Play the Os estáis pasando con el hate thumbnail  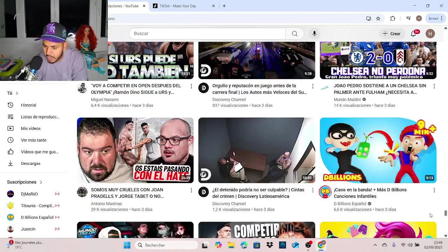135,150
